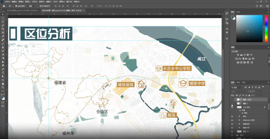Open the Adjustments panel menu
The width and height of the screenshot is (270, 139).
[x=268, y=47]
